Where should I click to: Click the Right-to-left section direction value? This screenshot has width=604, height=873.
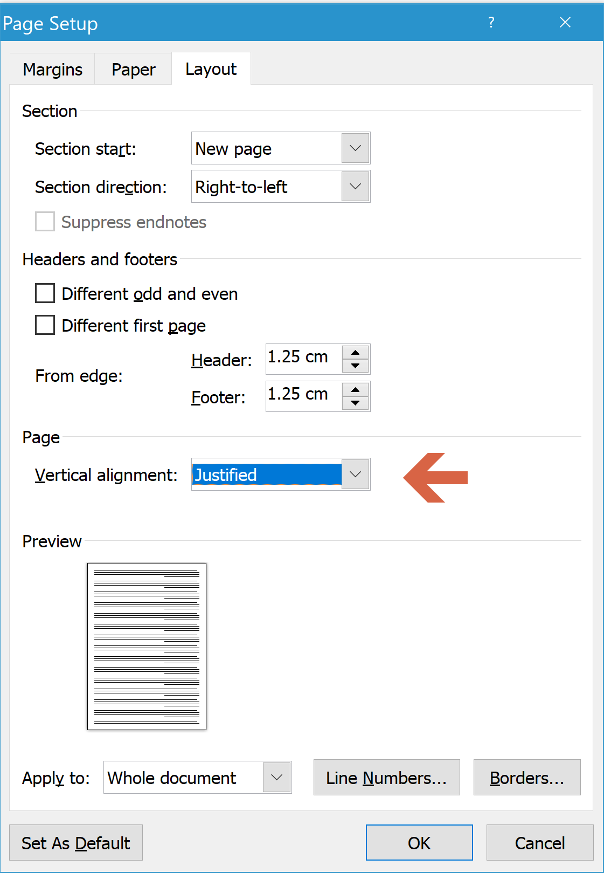(241, 187)
